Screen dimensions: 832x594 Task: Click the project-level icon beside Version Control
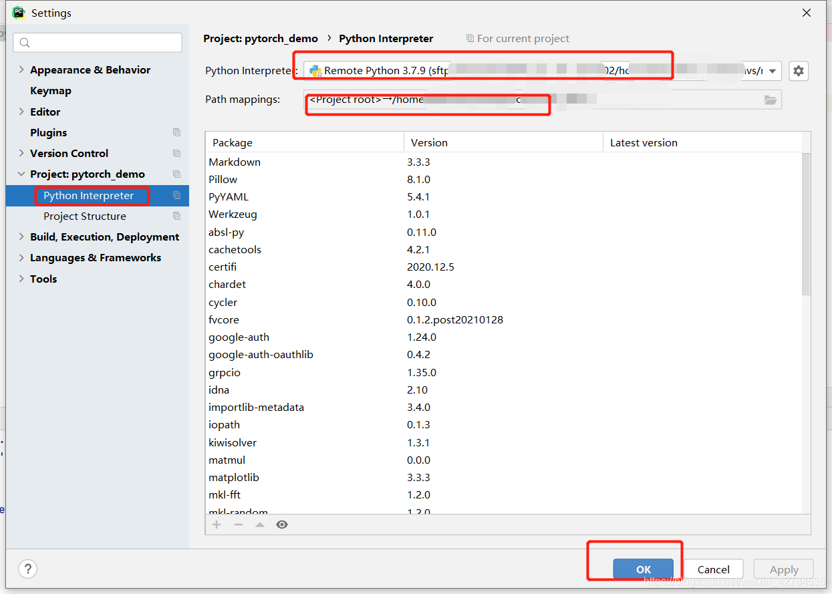click(176, 153)
